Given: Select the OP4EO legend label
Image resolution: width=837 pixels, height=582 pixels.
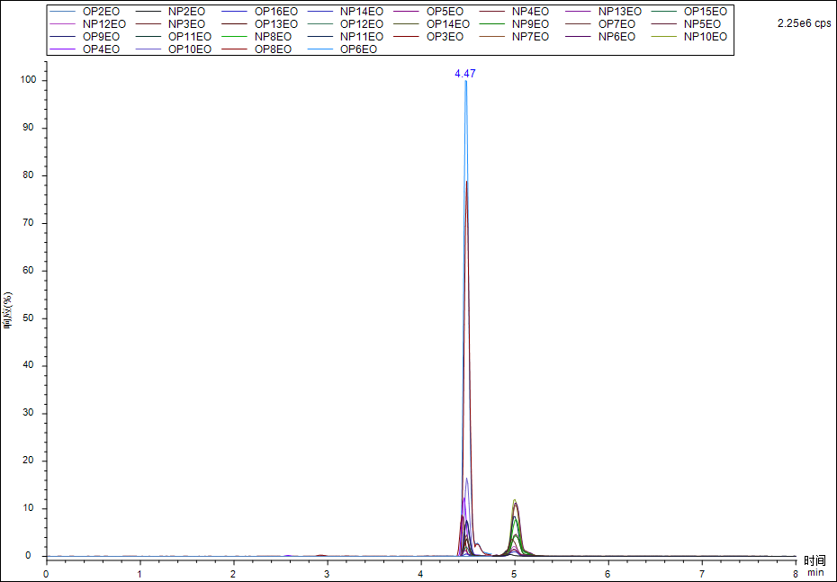Looking at the screenshot, I should point(100,49).
